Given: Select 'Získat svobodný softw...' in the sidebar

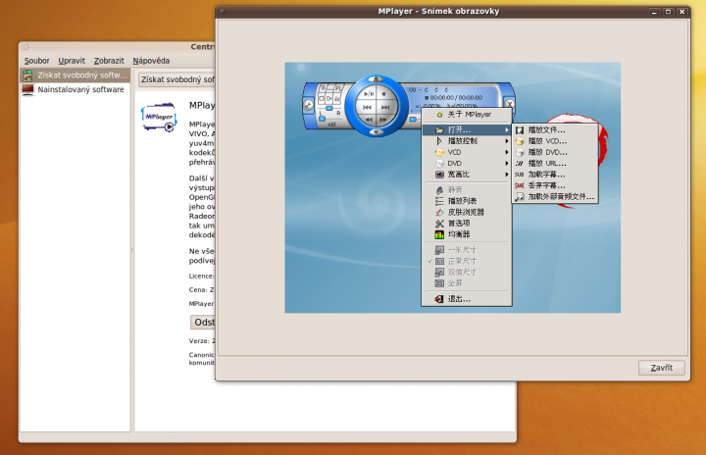Looking at the screenshot, I should point(76,76).
